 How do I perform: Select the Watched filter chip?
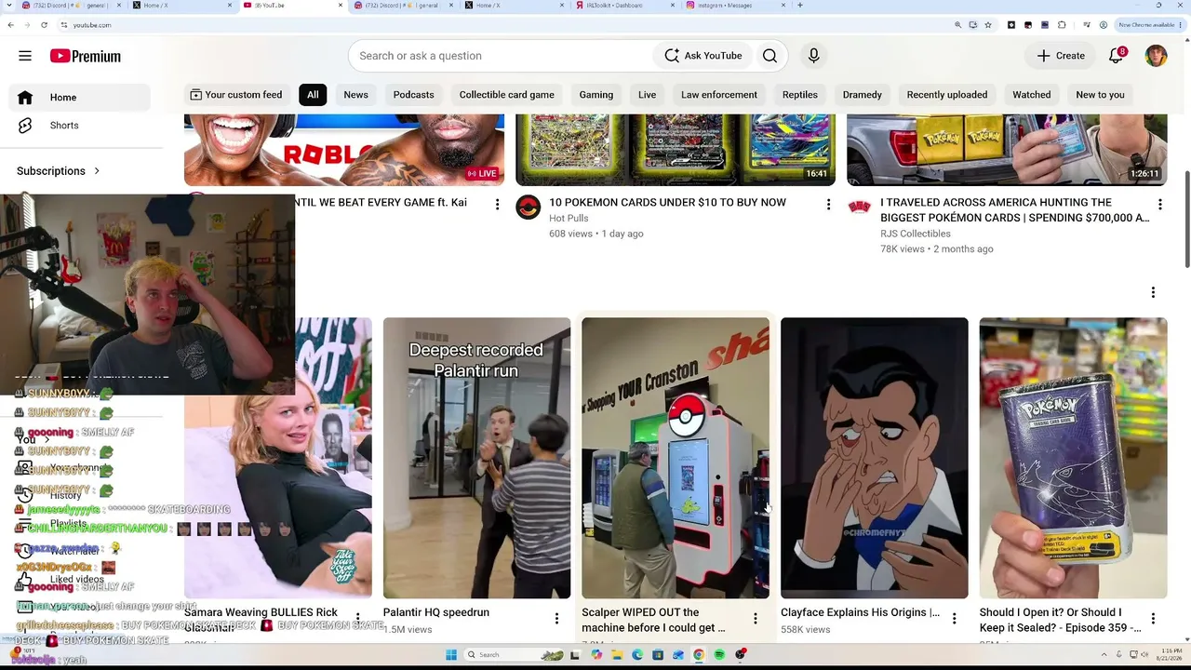1032,95
